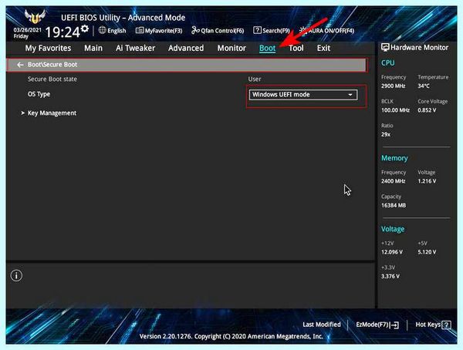The width and height of the screenshot is (463, 350).
Task: Click the 0.852 V core voltage value
Action: click(x=427, y=110)
